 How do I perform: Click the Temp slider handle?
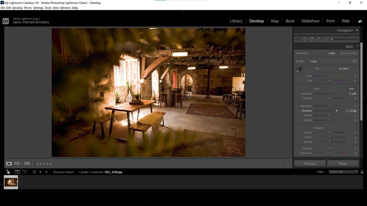point(330,76)
